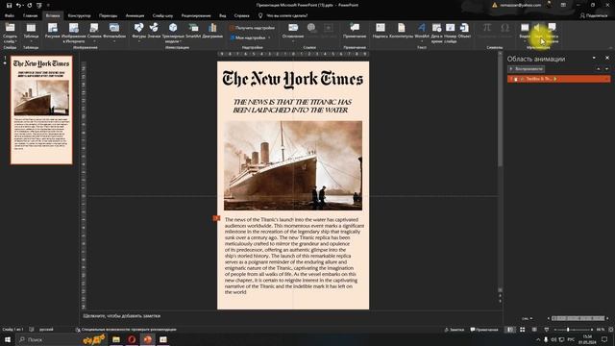Select the TextBox animation entry

pos(558,79)
